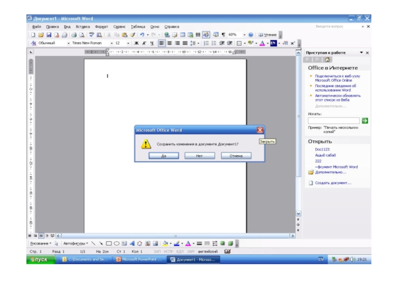Click Да to save changes
Screen dimensions: 395x296
click(x=164, y=156)
